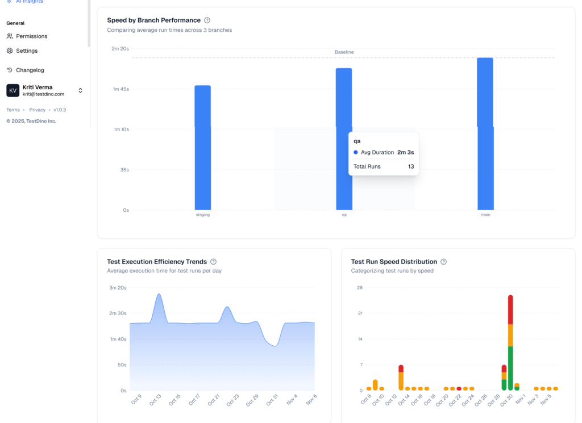Click help icon beside Test Run Speed Distribution
Image resolution: width=582 pixels, height=423 pixels.
pos(443,262)
